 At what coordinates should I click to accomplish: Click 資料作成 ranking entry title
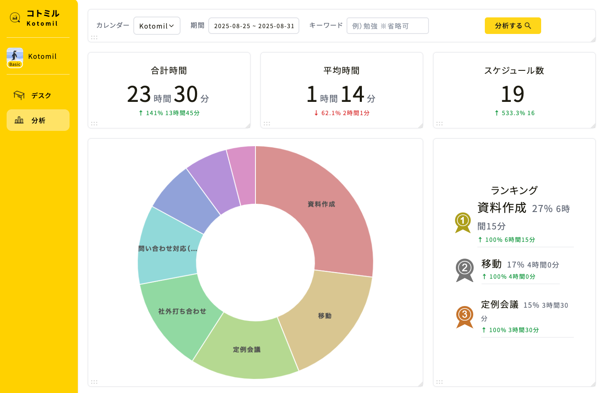502,207
